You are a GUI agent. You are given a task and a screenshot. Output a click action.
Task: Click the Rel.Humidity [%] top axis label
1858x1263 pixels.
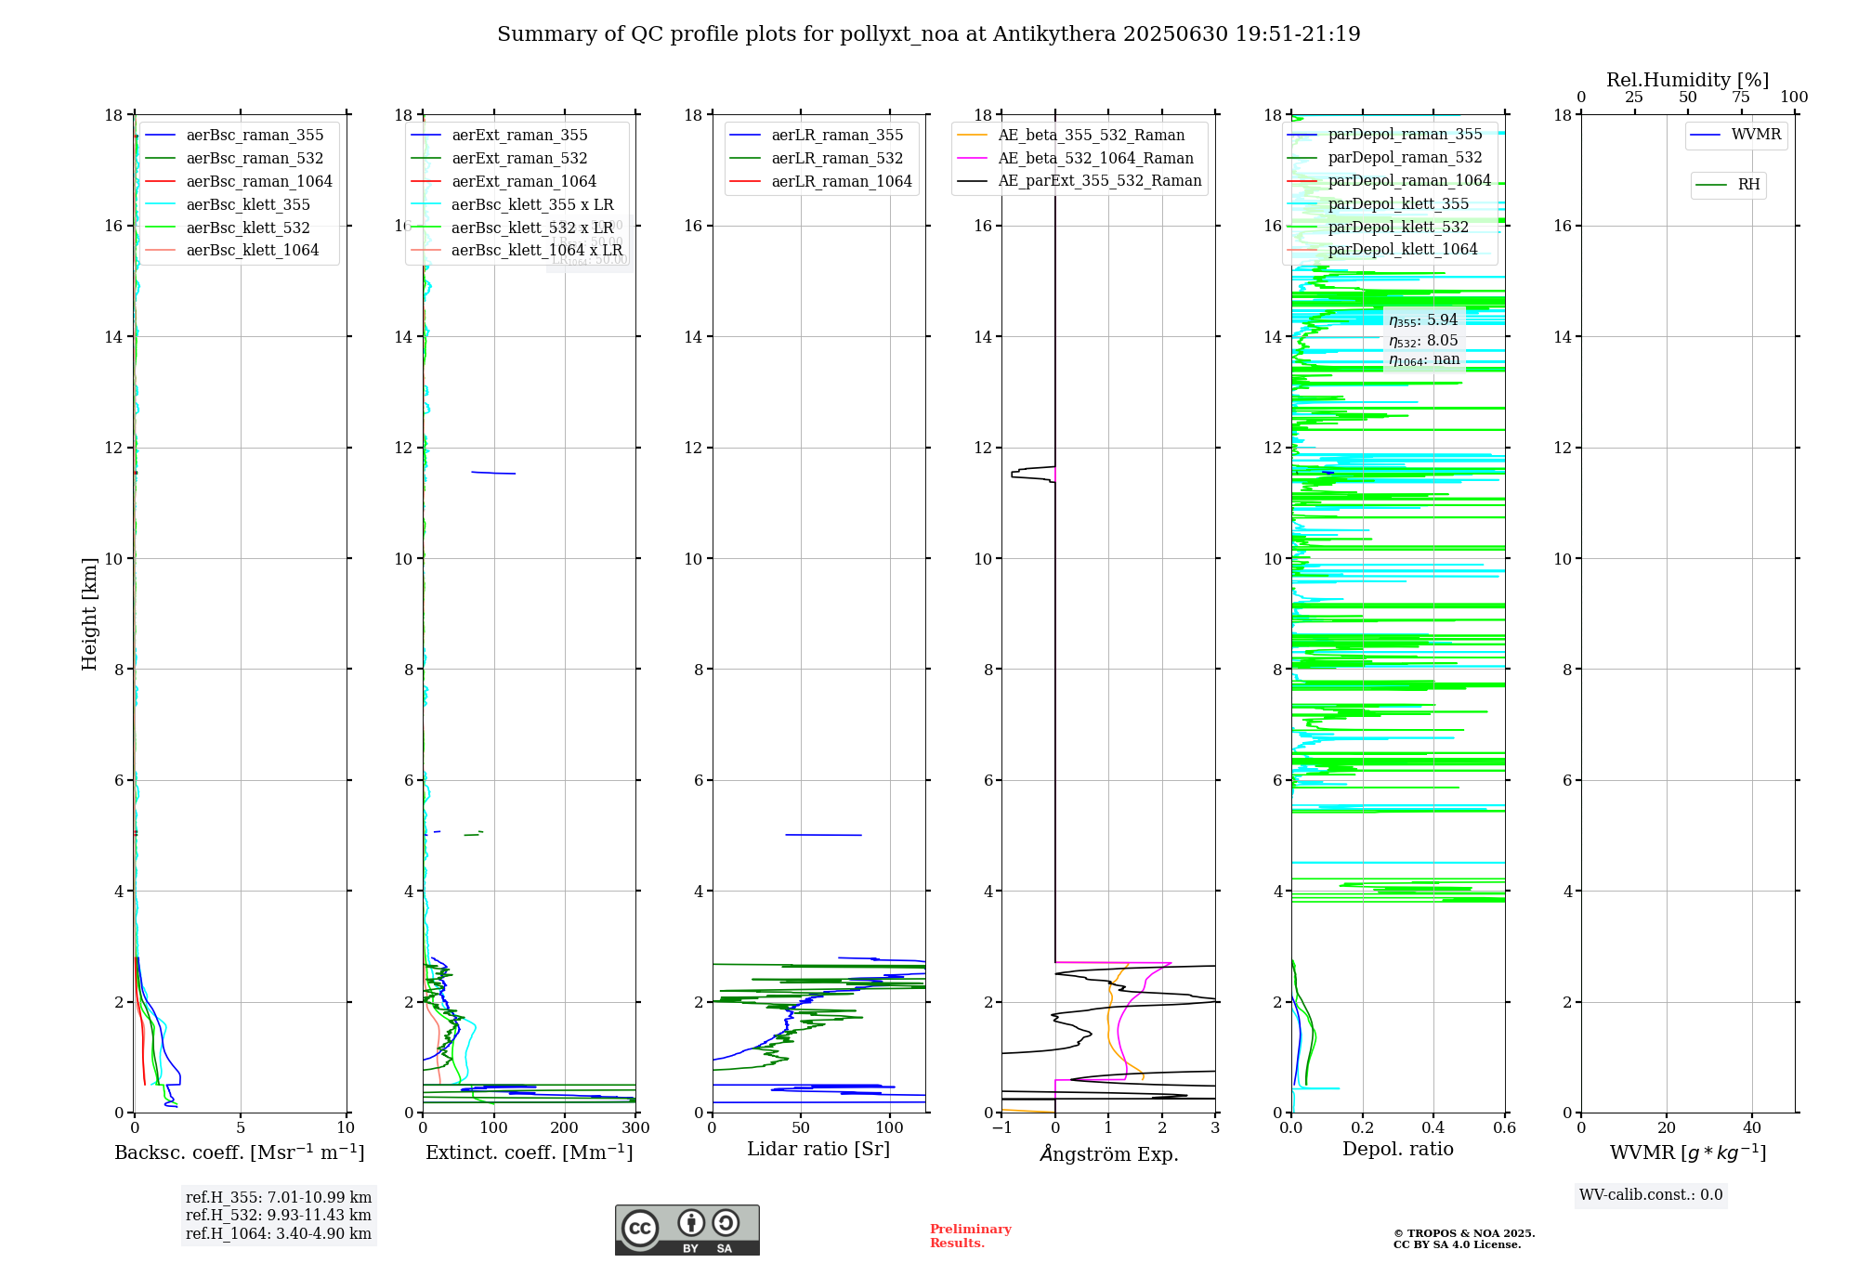coord(1688,80)
